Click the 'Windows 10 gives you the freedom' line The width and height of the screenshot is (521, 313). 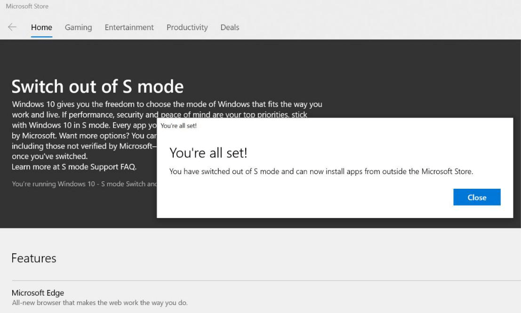pos(167,104)
